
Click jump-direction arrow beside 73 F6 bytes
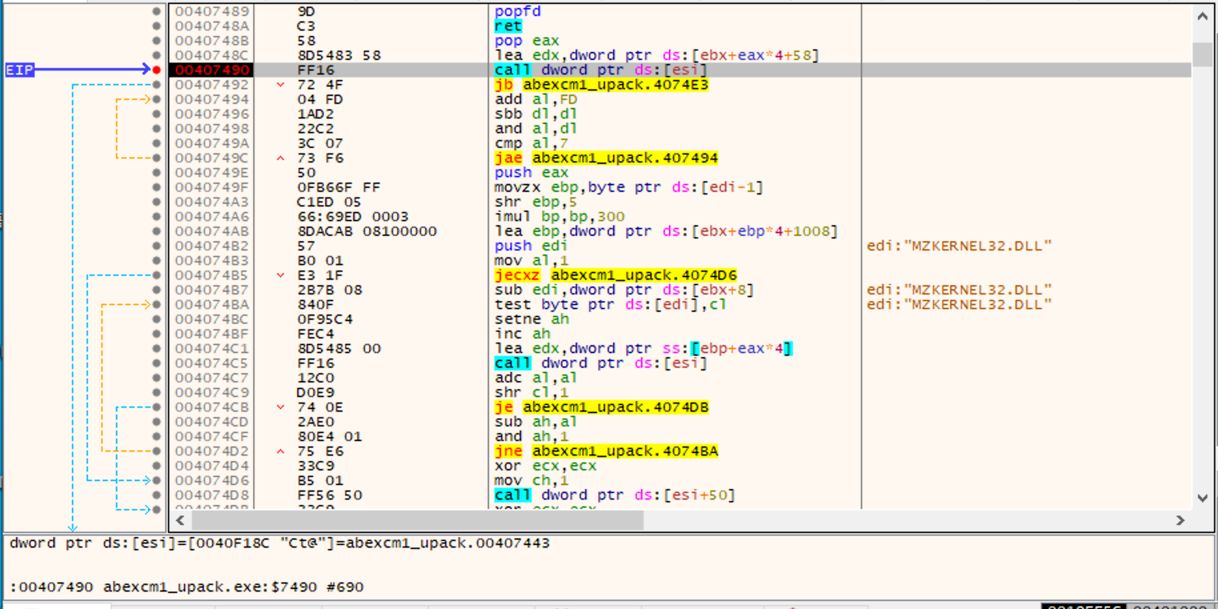click(281, 158)
